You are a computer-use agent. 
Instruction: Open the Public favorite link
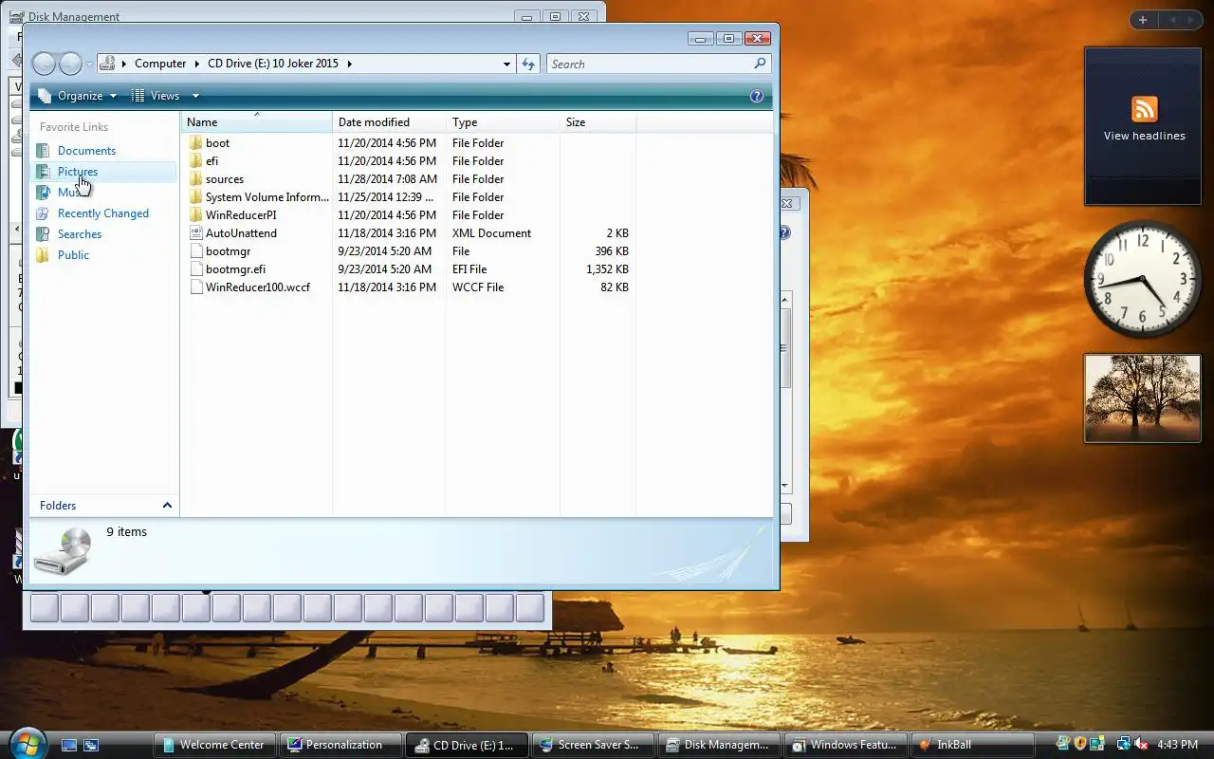coord(73,255)
